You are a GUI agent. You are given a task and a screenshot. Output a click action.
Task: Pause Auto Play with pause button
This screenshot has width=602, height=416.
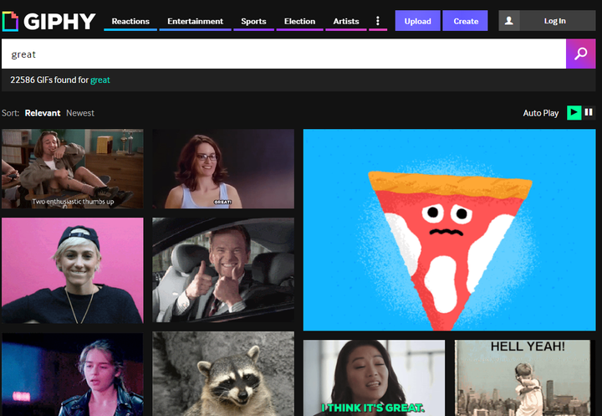(588, 112)
